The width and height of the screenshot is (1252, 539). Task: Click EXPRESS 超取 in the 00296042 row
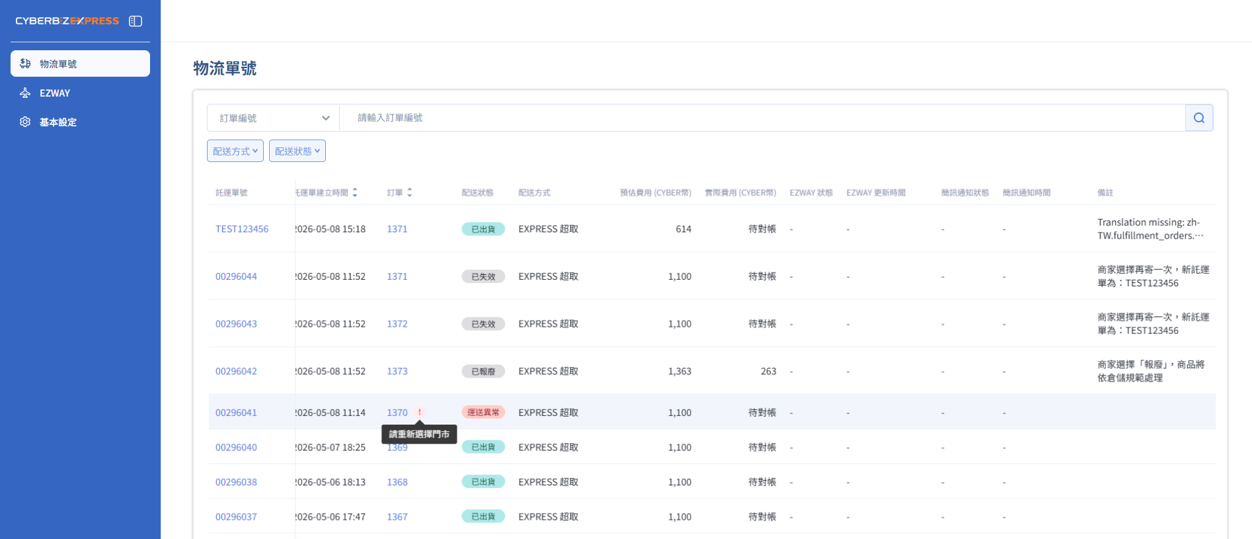(x=548, y=372)
